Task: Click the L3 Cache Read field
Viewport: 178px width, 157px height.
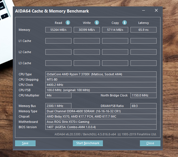Action: pos(58,63)
